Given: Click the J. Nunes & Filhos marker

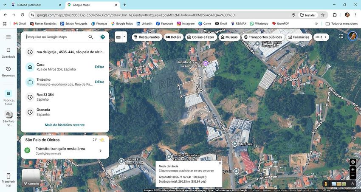Looking at the screenshot, I should pyautogui.click(x=121, y=161).
